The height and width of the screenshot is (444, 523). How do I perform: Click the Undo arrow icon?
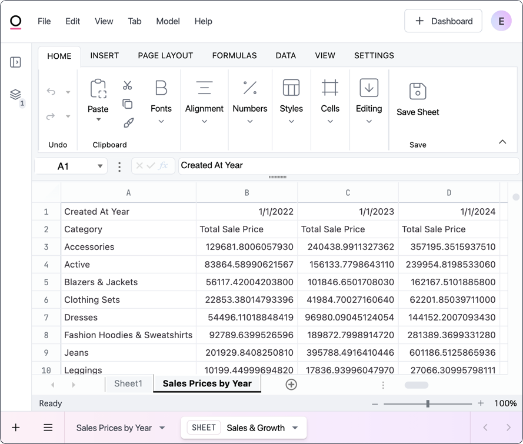click(x=51, y=91)
